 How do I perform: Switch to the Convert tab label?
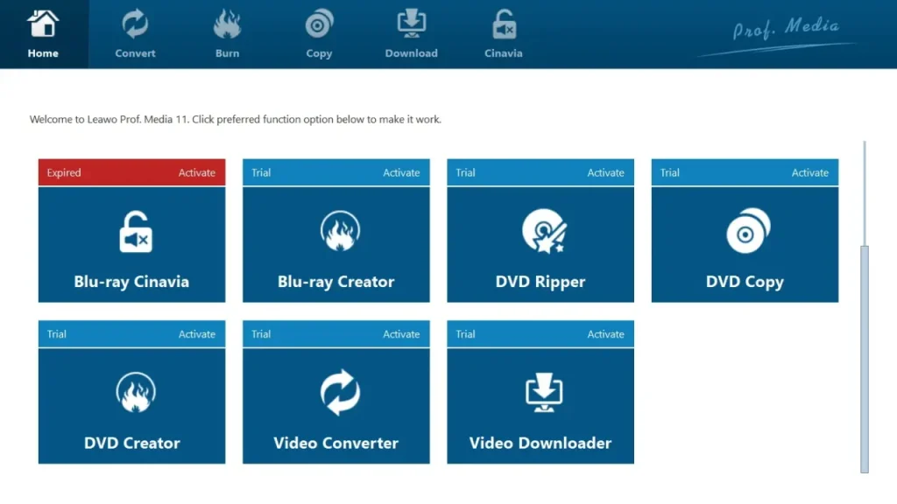[135, 53]
